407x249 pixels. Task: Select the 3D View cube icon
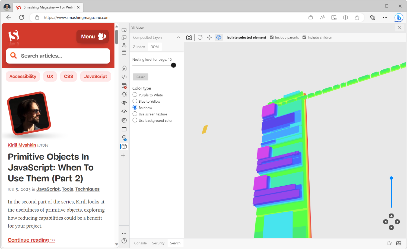(x=124, y=146)
